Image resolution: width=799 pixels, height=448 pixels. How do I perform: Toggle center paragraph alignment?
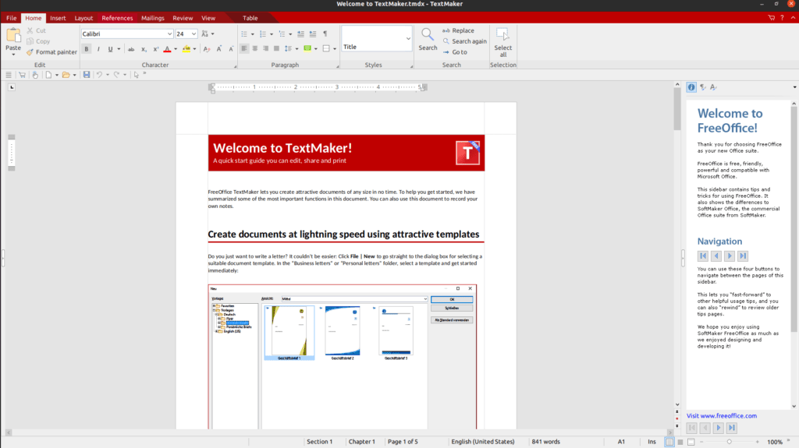(255, 49)
